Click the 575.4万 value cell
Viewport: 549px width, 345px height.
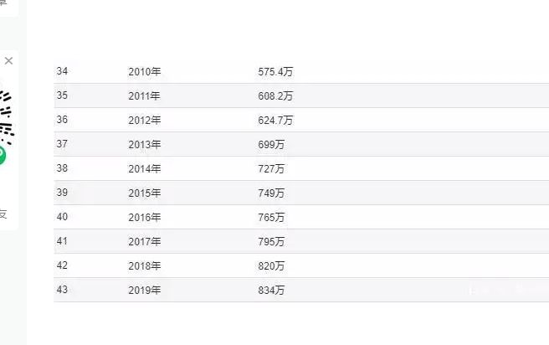coord(275,72)
